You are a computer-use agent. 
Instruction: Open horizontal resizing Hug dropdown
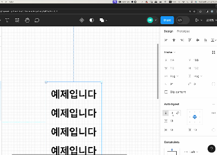tap(174, 76)
